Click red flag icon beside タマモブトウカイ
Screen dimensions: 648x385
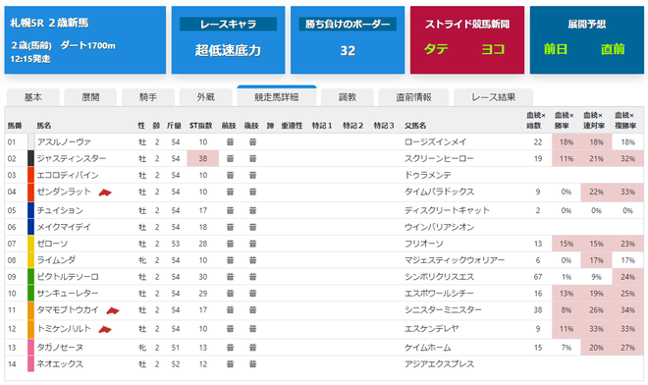[113, 310]
